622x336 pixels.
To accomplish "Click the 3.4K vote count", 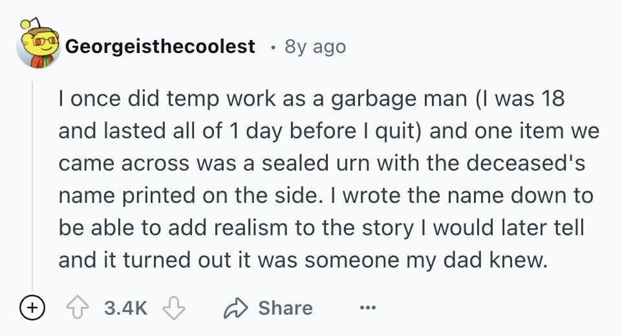I will (x=125, y=308).
